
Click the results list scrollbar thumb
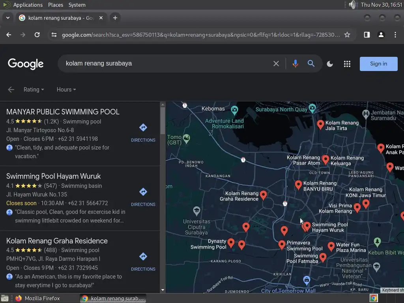[163, 121]
